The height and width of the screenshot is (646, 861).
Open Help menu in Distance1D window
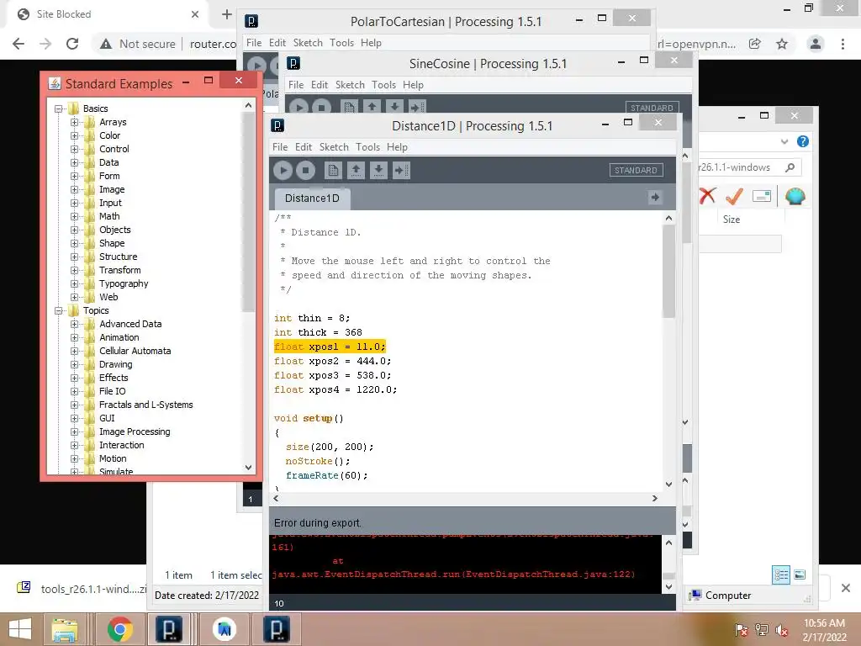coord(397,147)
